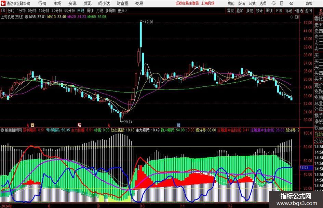The width and height of the screenshot is (323, 208).
Task: Open the 财富圈 menu
Action: 122,3
